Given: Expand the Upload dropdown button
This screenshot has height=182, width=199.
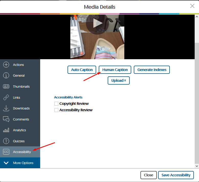Looking at the screenshot, I should point(119,80).
